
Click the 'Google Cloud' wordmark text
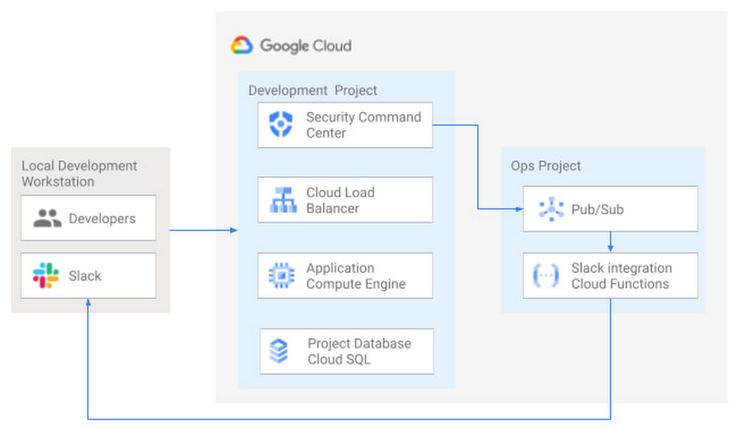click(306, 46)
